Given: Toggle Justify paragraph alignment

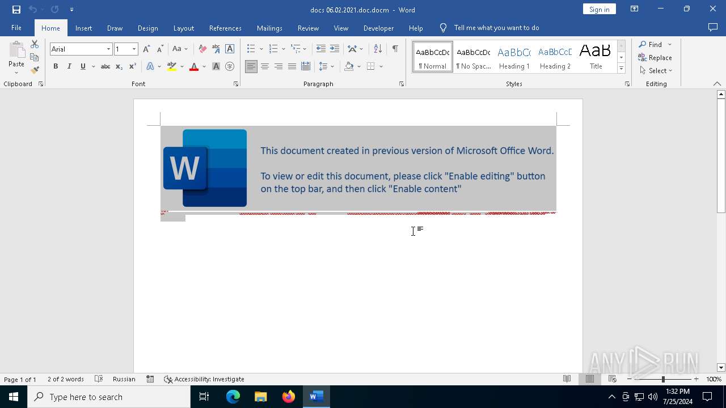Looking at the screenshot, I should pyautogui.click(x=292, y=66).
